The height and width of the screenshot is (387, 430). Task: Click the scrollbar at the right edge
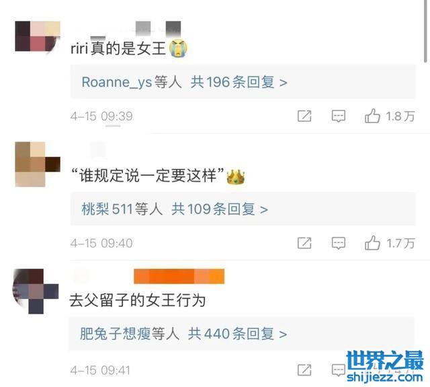(425, 32)
